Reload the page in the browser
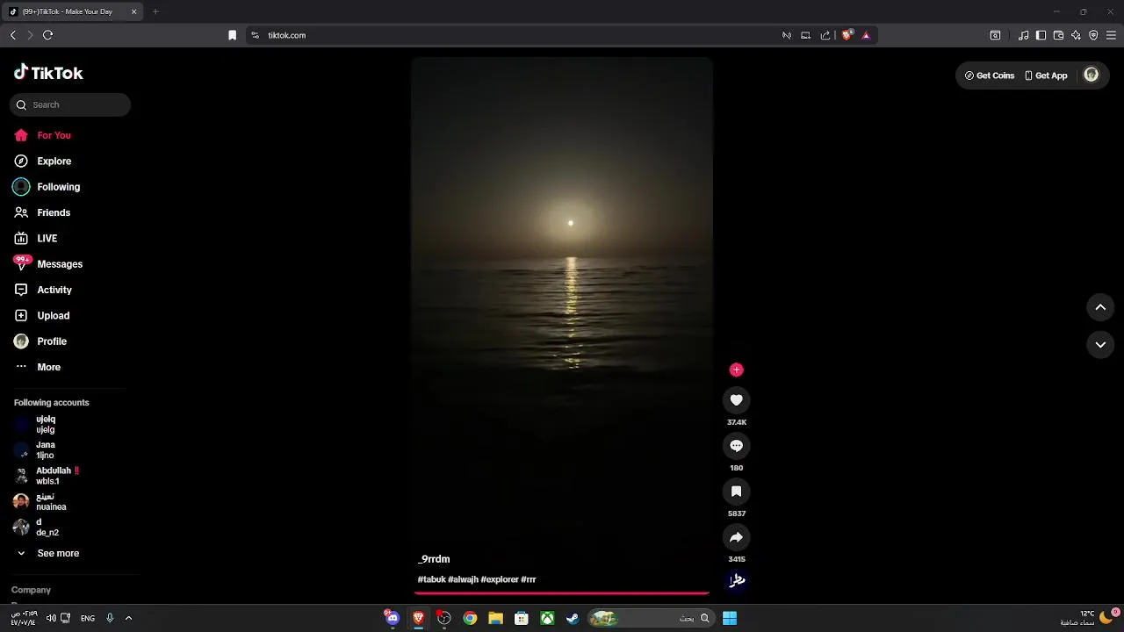The image size is (1124, 632). [47, 35]
